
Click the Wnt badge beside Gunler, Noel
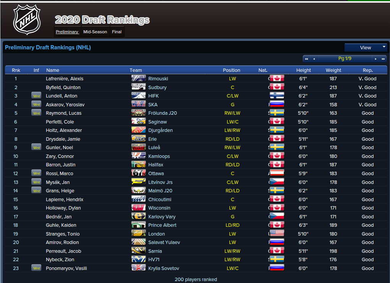point(36,148)
